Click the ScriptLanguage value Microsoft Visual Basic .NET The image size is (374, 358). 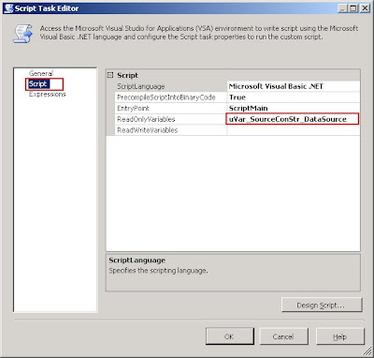click(x=294, y=86)
